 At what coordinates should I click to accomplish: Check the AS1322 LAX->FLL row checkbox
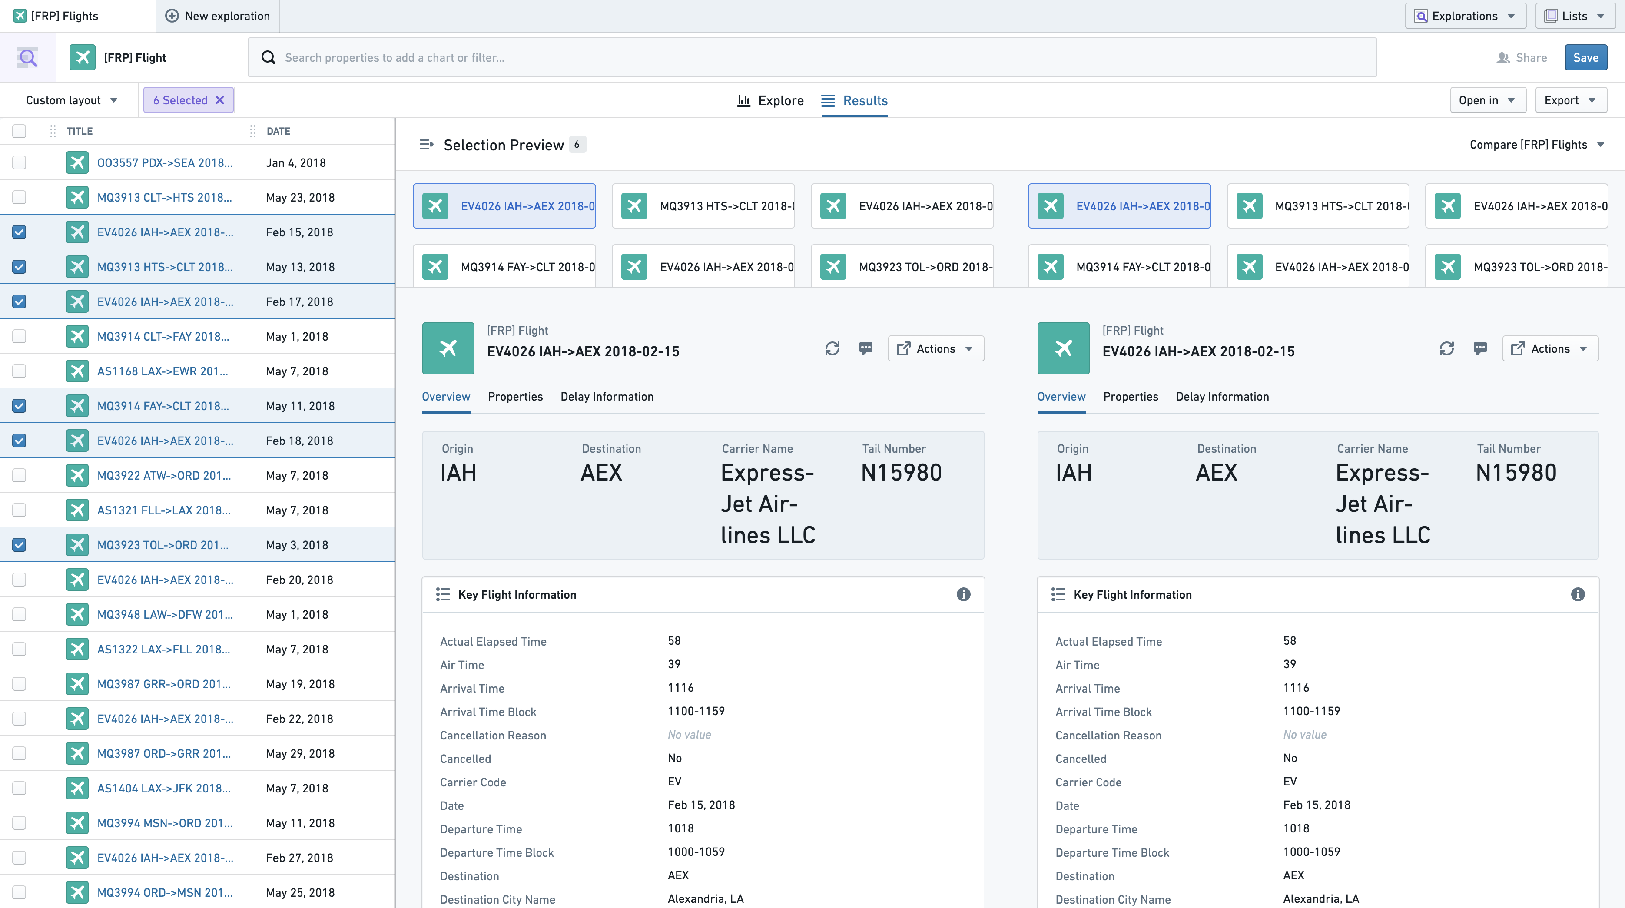(x=19, y=650)
